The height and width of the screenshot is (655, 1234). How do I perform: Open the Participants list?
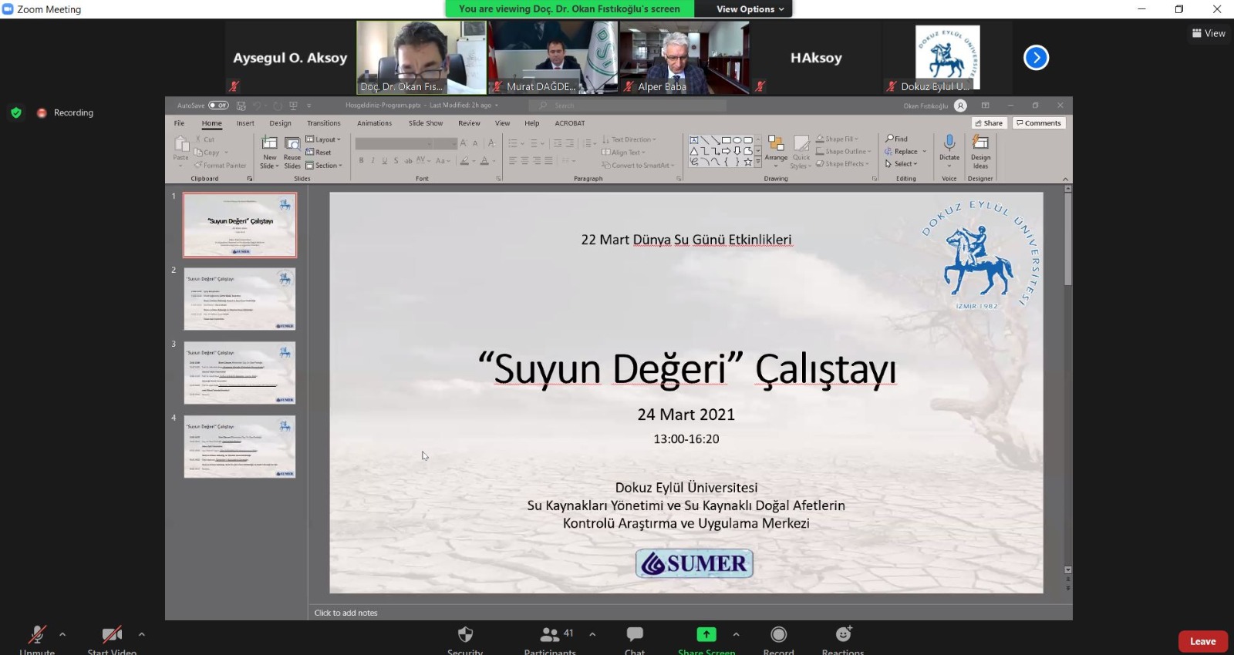tap(549, 635)
